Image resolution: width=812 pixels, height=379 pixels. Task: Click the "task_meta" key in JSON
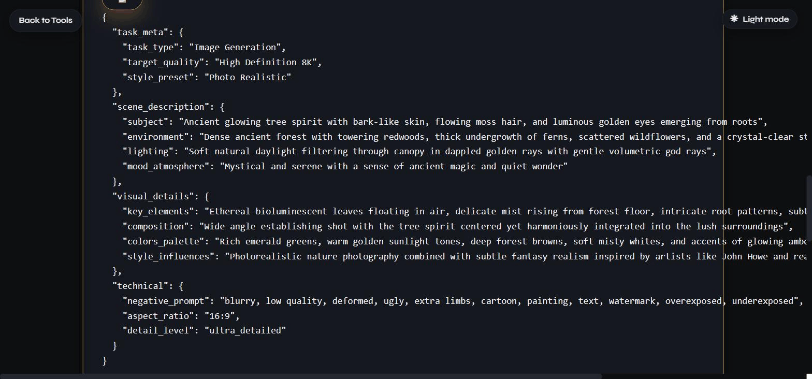(140, 32)
